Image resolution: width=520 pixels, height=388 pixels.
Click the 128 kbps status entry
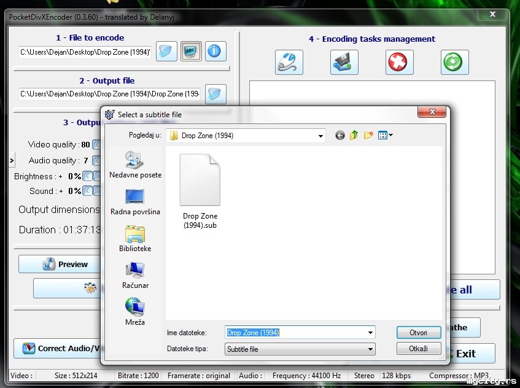point(397,376)
